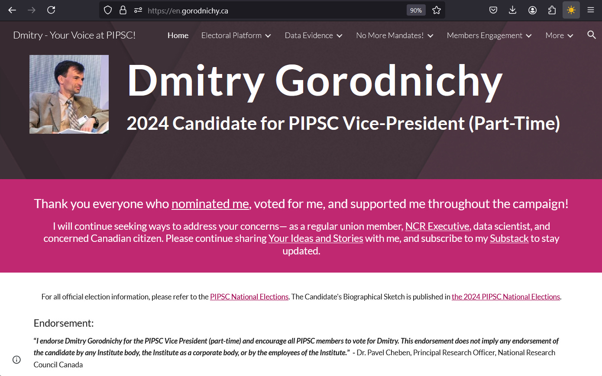
Task: Open the tracking protection shield icon
Action: coord(108,10)
